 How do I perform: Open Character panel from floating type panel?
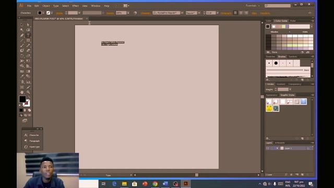click(32, 135)
